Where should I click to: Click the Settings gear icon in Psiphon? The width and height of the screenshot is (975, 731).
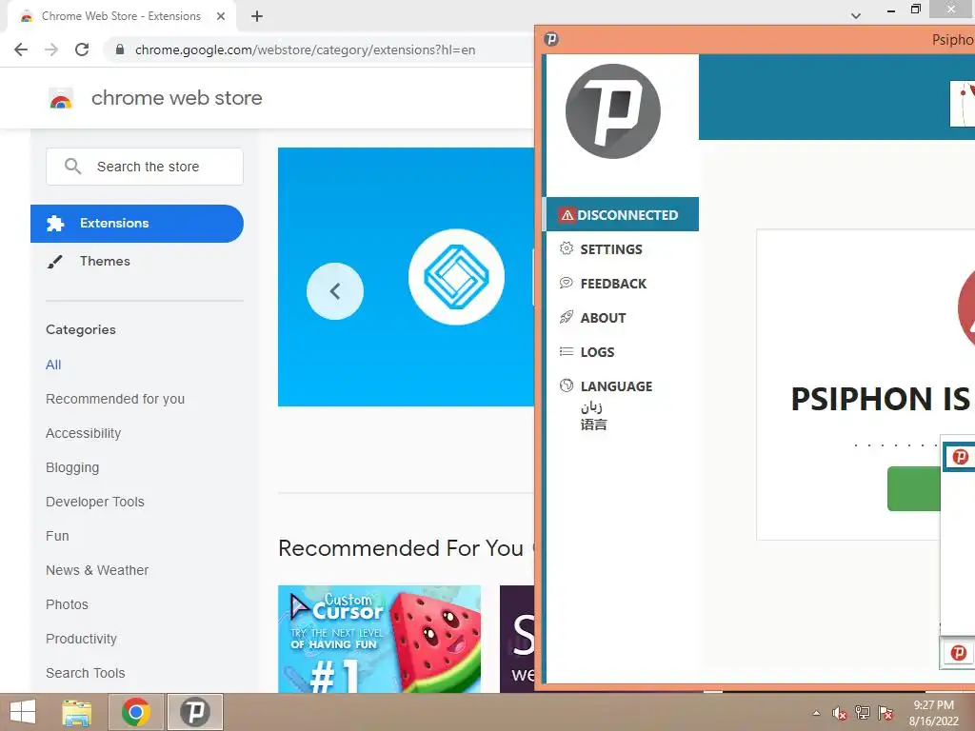[566, 248]
